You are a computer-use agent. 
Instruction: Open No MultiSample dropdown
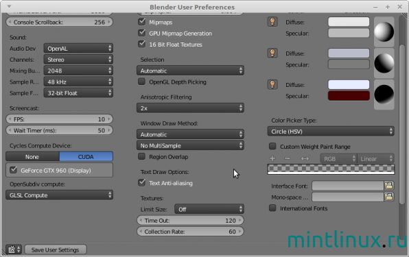[190, 145]
